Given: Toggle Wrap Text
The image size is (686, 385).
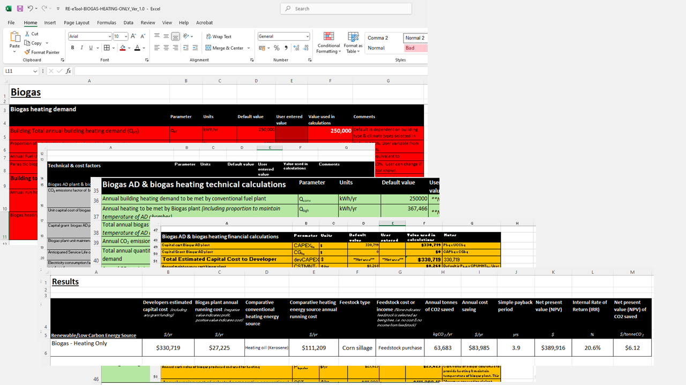Looking at the screenshot, I should (x=219, y=36).
